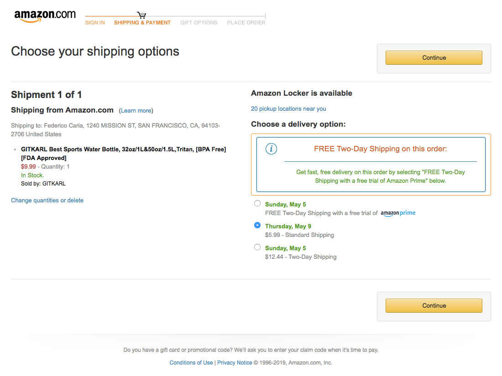Open the Learn more link about shipping
Viewport: 502px width, 376px height.
[136, 110]
